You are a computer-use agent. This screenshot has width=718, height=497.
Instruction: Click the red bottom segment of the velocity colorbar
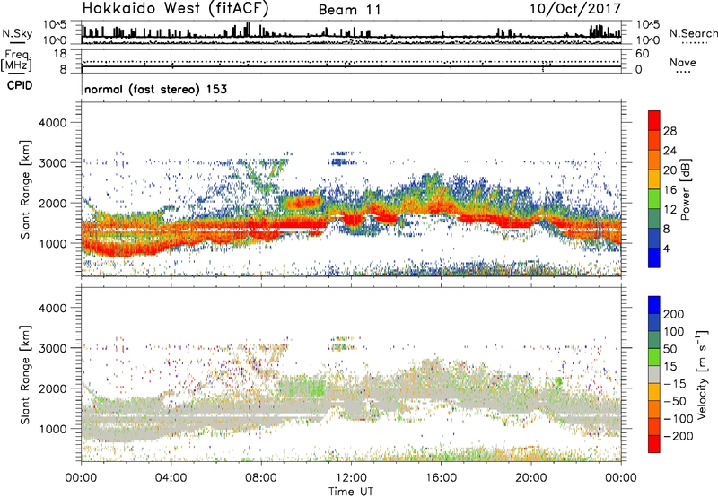coord(654,444)
